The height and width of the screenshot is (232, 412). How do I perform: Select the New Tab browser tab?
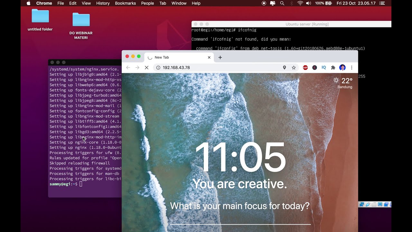tap(179, 57)
